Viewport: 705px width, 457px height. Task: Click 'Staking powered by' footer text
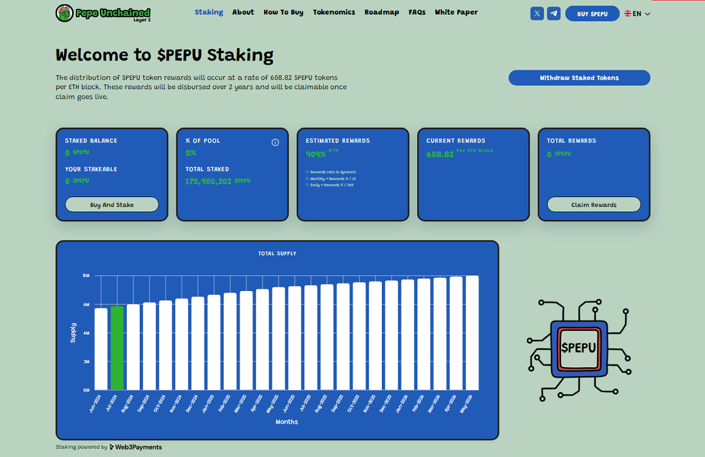(81, 447)
